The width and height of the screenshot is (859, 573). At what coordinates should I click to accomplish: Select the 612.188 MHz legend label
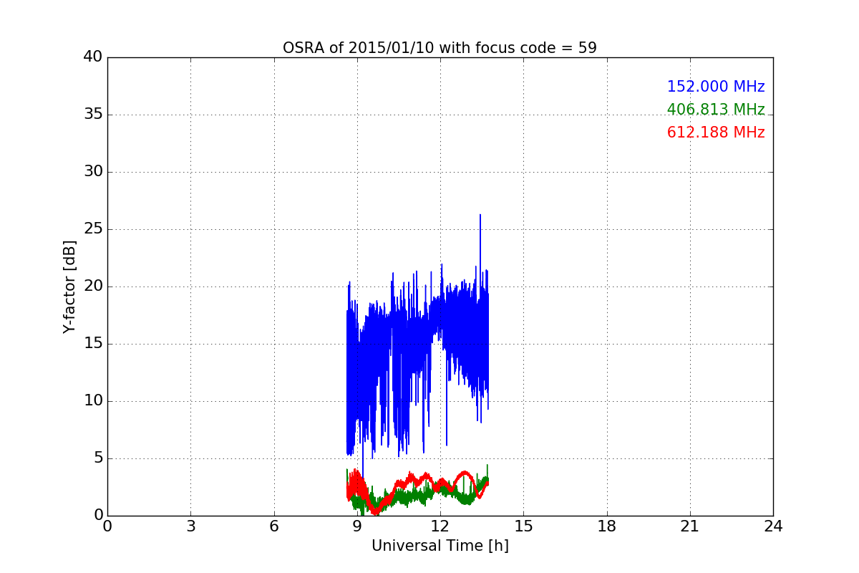(x=716, y=133)
